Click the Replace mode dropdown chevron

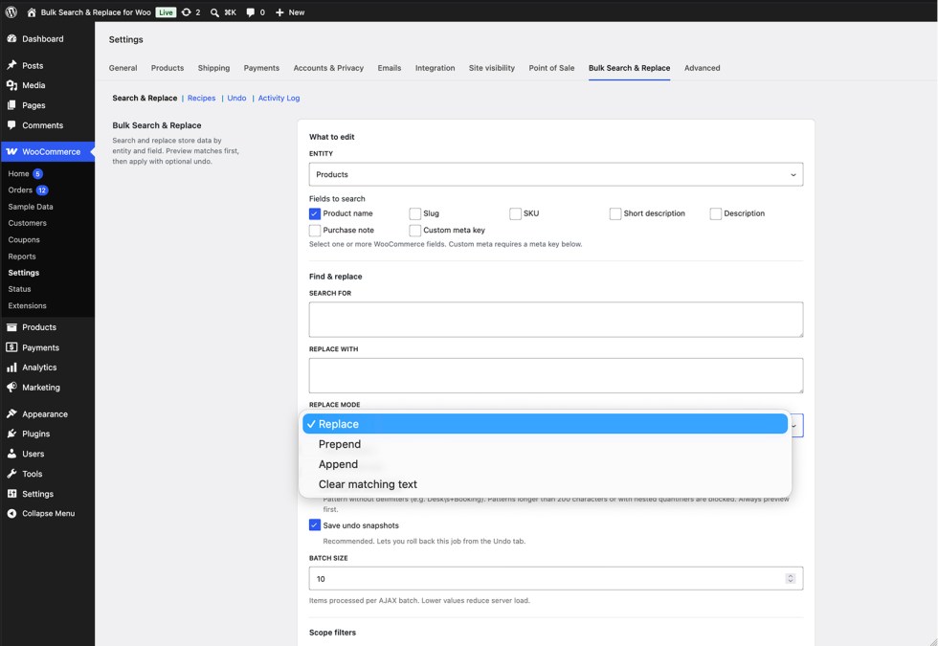[x=794, y=426]
